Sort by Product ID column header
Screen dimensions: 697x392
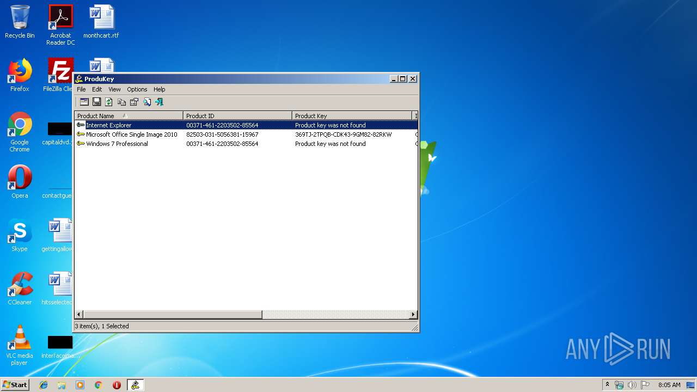[x=238, y=115]
